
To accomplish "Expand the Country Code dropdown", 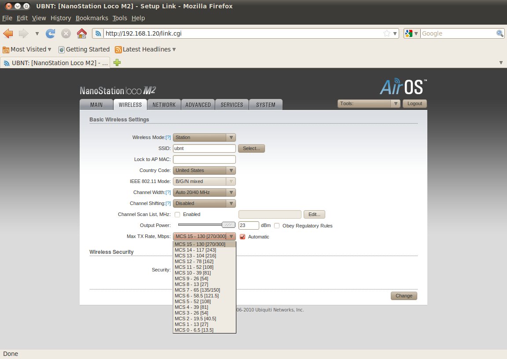I will (204, 170).
